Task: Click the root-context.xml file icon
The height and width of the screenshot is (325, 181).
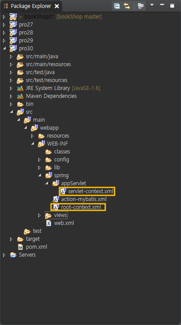Action: (x=55, y=207)
